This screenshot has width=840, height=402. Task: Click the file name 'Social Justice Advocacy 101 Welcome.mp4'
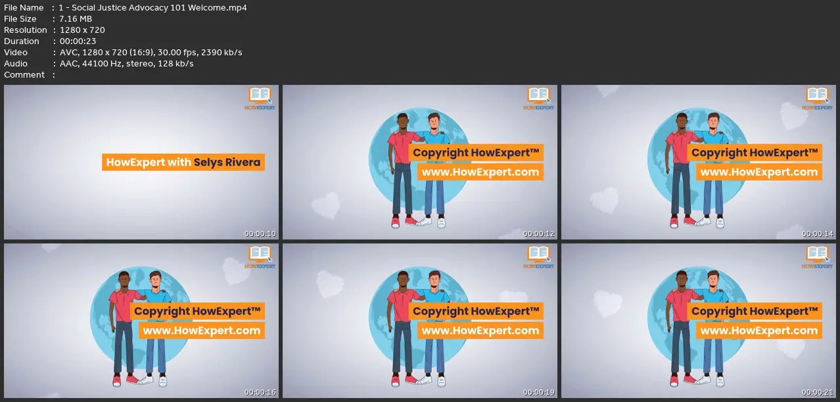click(158, 8)
